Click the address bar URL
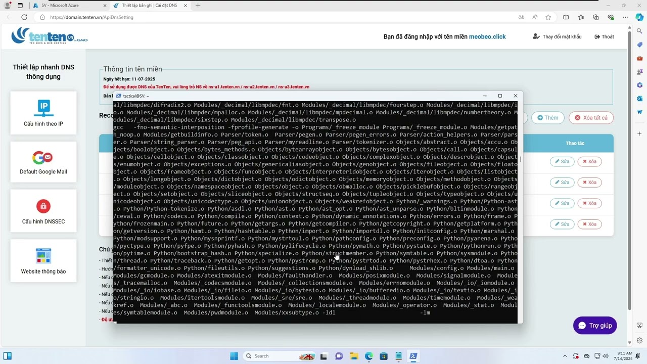Screen dimensions: 647x364 coord(91,17)
